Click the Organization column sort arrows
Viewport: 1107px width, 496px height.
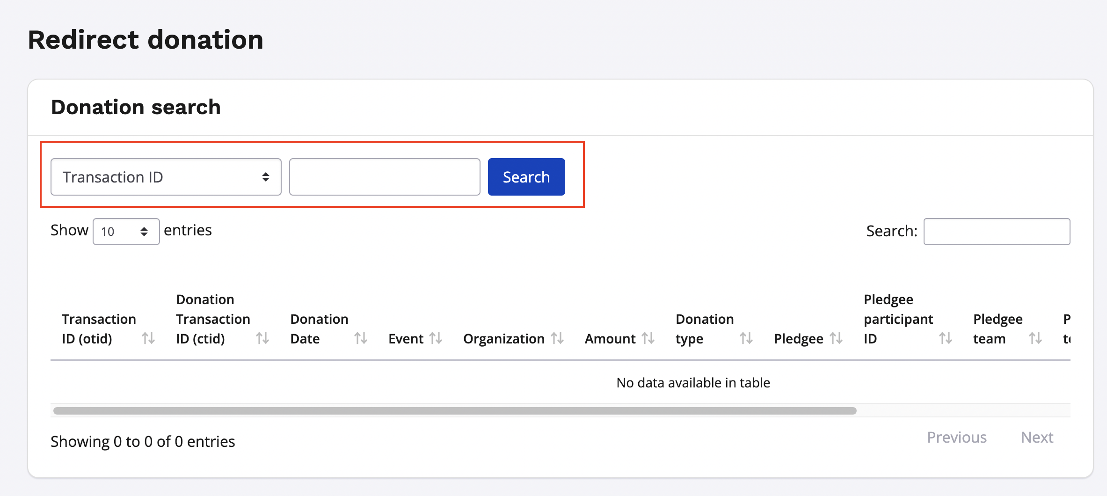tap(557, 338)
